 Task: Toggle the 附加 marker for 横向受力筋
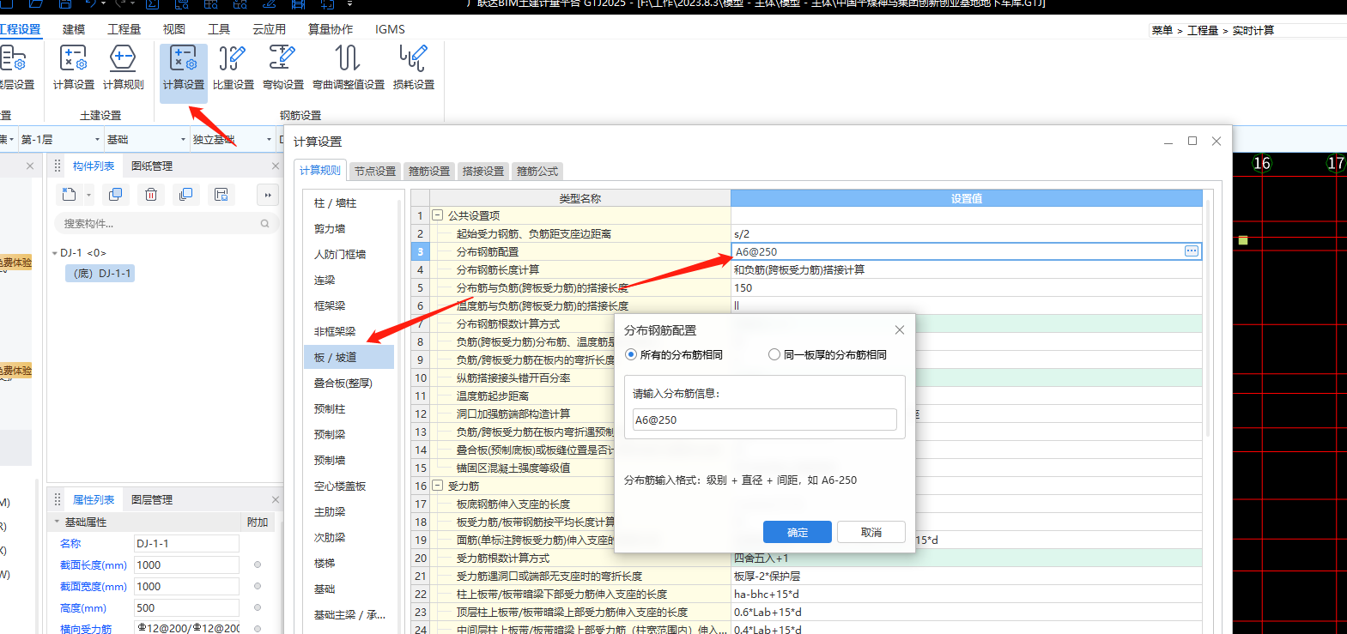(258, 629)
